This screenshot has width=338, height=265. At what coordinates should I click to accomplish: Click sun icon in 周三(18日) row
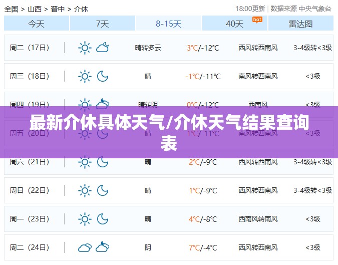(85, 76)
